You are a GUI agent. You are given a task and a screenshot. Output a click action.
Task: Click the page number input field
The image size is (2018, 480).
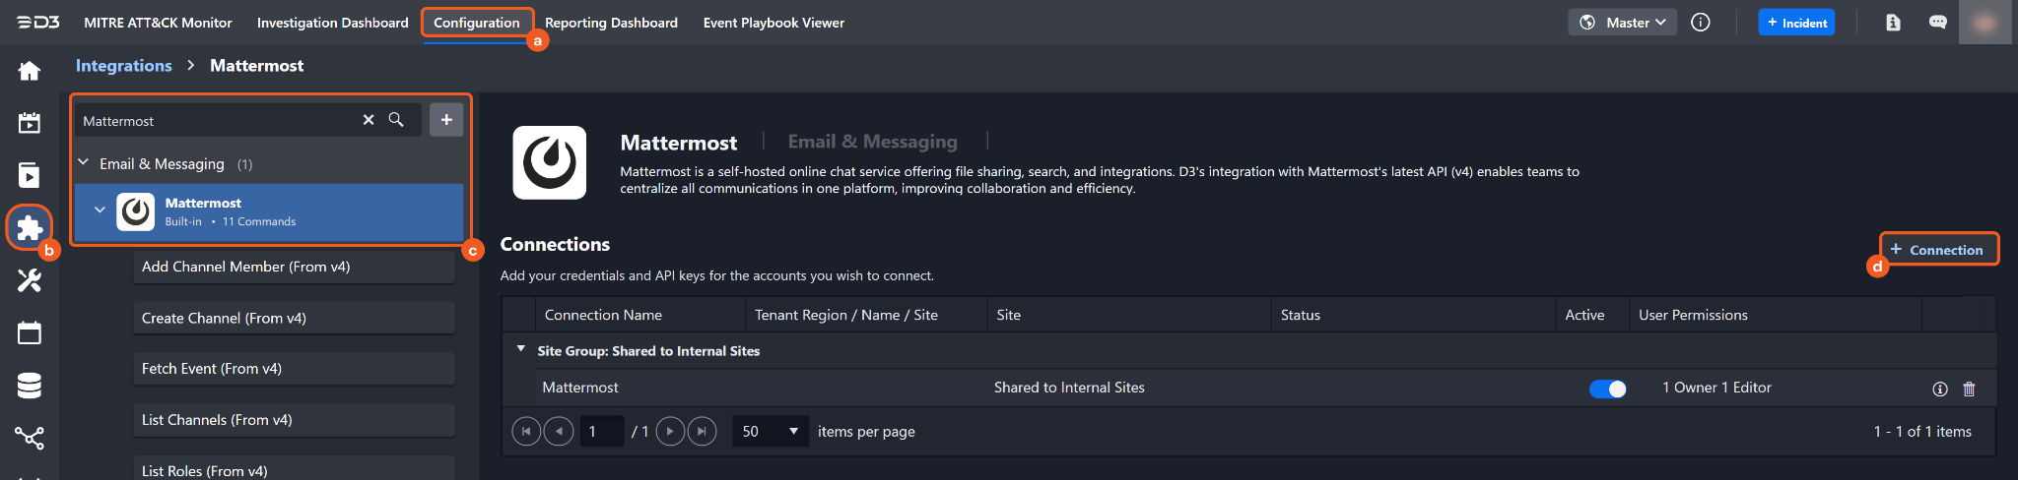601,431
